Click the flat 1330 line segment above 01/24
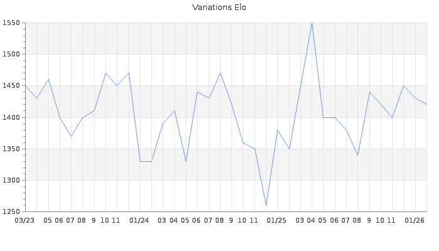Image resolution: width=439 pixels, height=251 pixels. tap(145, 161)
